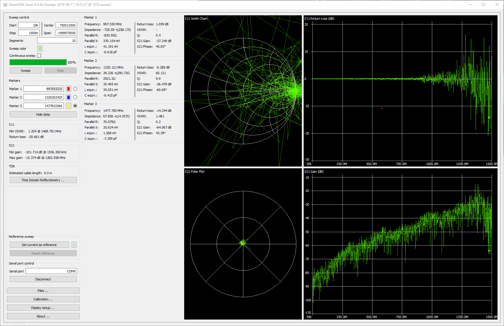504x326 pixels.
Task: Select the Marker 2 radio button
Action: tap(75, 97)
